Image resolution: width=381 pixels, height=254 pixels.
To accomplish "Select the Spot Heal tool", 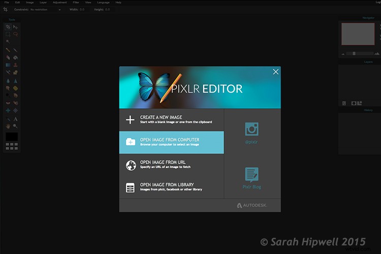I will click(16, 103).
